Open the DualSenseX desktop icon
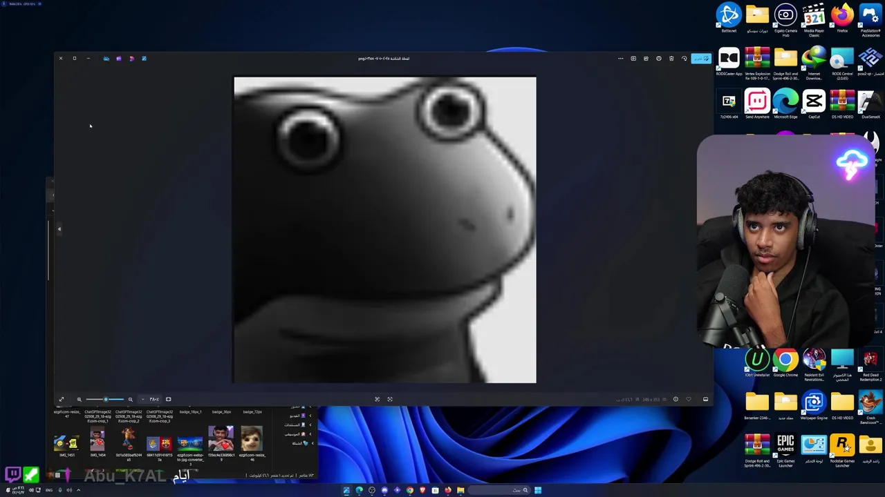The height and width of the screenshot is (497, 885). [870, 104]
